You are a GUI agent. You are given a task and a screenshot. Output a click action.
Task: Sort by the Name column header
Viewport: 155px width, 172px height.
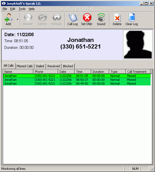click(x=18, y=72)
